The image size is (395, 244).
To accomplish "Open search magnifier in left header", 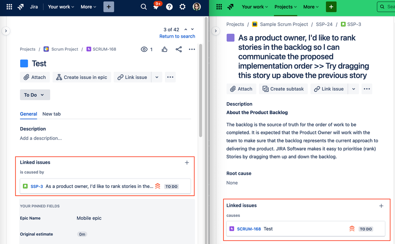I will tap(144, 7).
